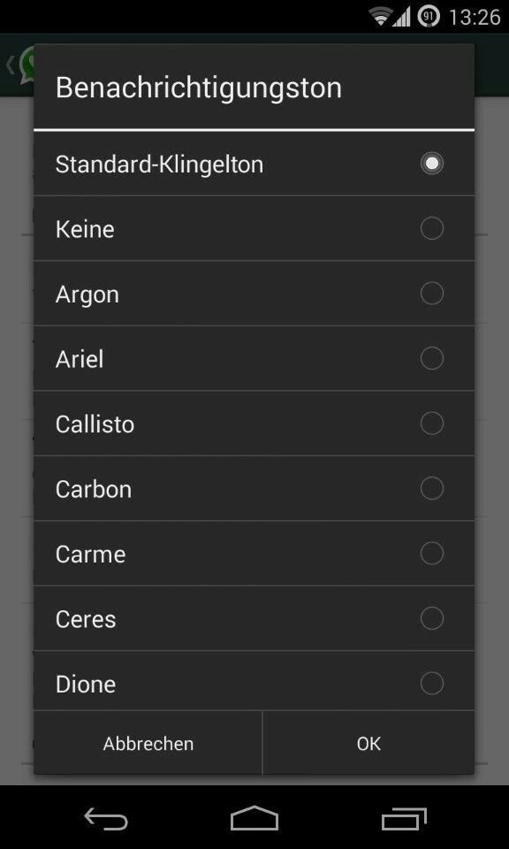This screenshot has width=509, height=849.
Task: Pick the Carme ringtone label
Action: [x=90, y=555]
